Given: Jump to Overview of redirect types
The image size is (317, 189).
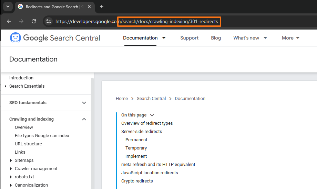Looking at the screenshot, I should [147, 123].
